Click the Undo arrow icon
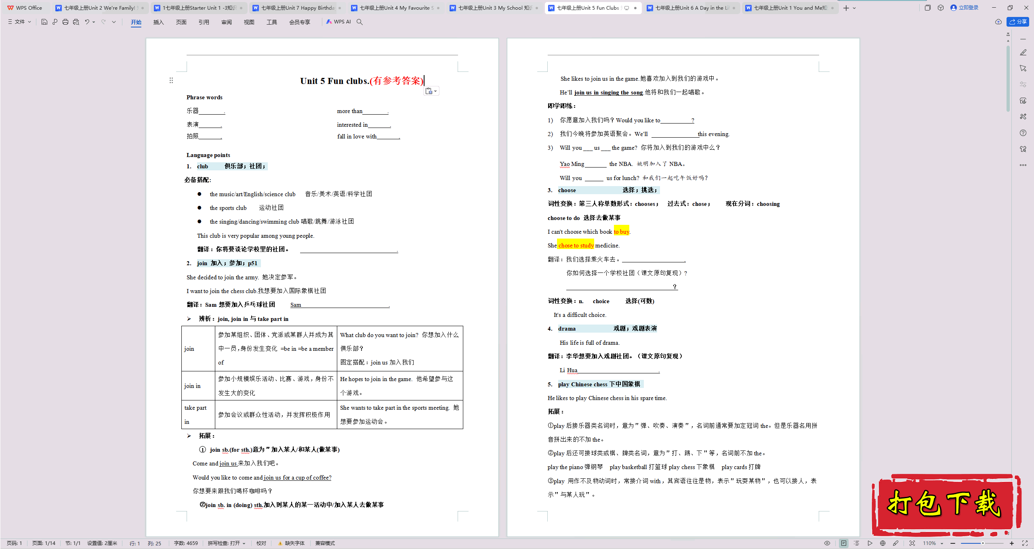 coord(87,22)
